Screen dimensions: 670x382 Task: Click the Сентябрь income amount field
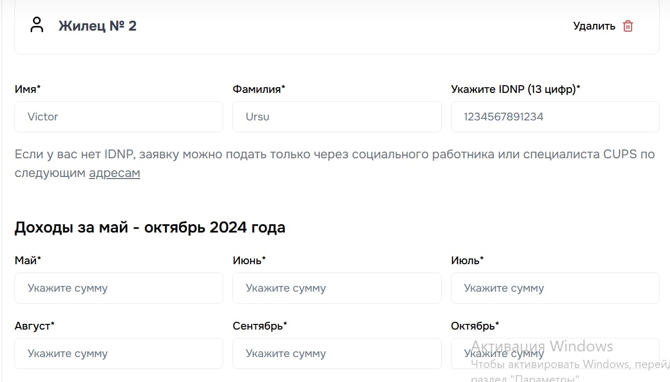coord(337,353)
